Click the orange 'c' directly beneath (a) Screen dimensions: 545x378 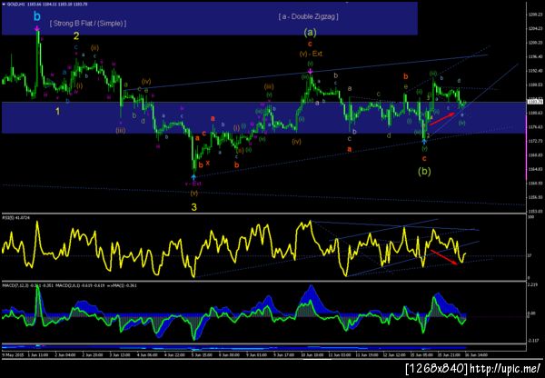point(310,44)
